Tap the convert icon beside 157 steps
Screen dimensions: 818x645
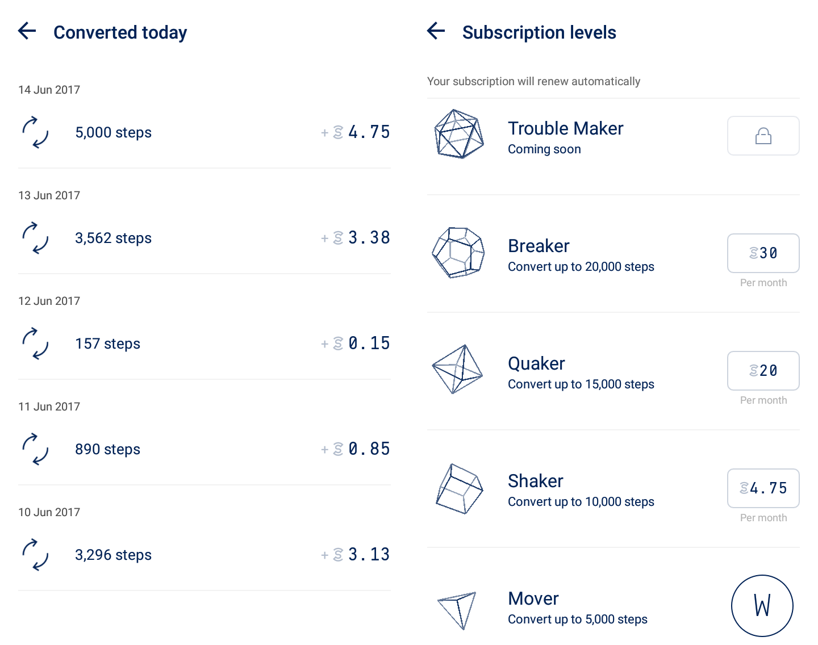[35, 344]
